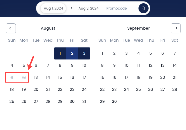Viewport: 186px width, 130px height.
Task: Click the search magnifier icon button
Action: point(144,8)
